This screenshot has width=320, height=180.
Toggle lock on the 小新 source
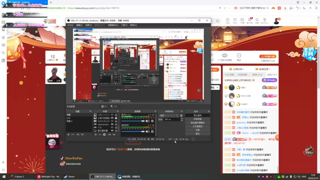tap(116, 118)
